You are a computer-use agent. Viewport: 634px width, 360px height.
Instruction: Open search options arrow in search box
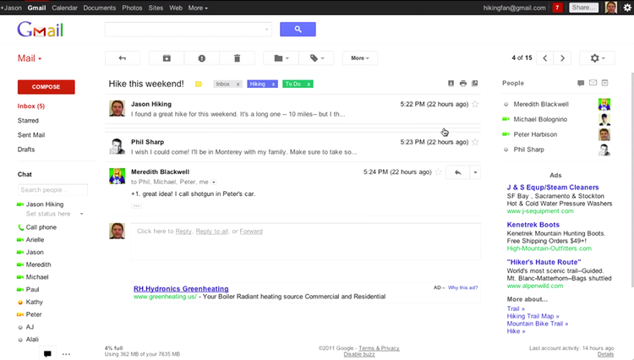coord(266,29)
